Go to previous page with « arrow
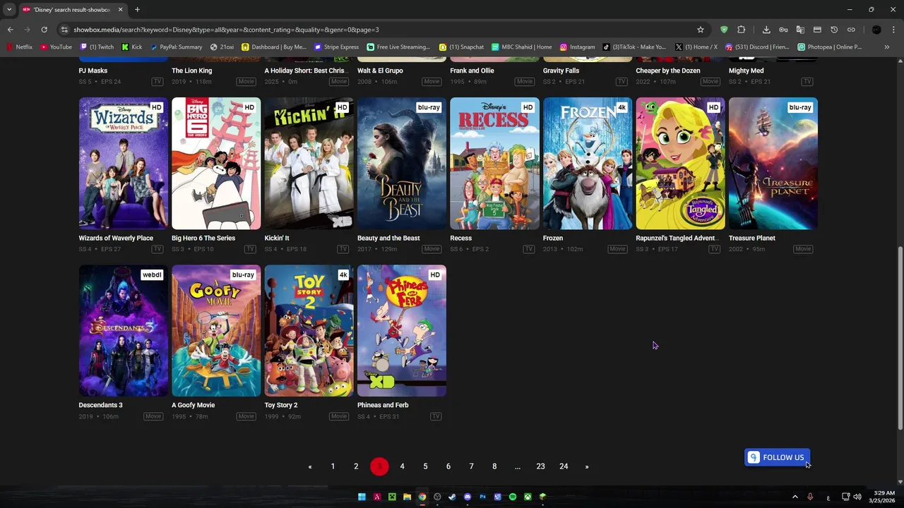This screenshot has width=904, height=508. point(309,466)
